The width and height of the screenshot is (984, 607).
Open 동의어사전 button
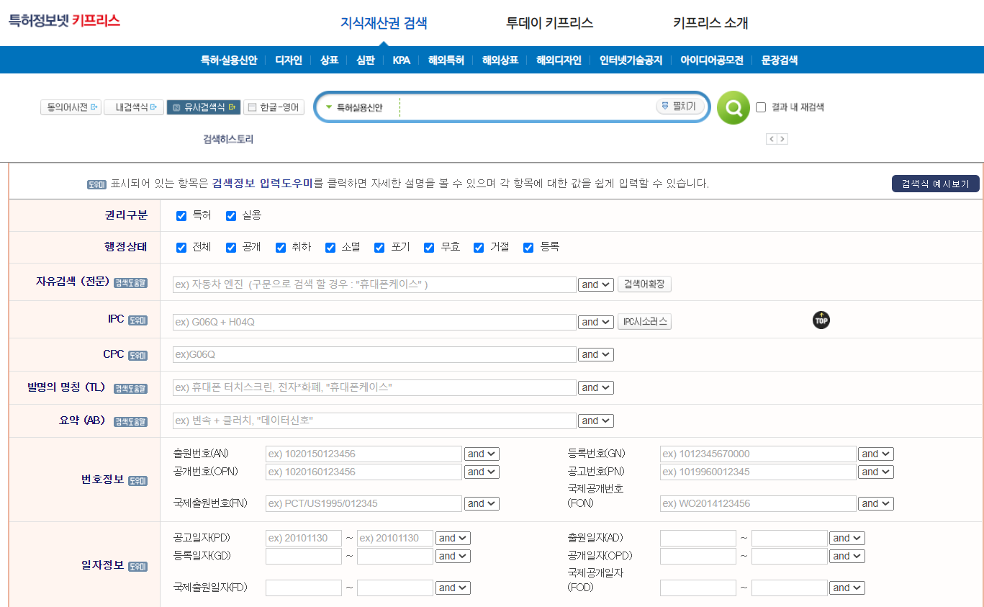(x=71, y=107)
